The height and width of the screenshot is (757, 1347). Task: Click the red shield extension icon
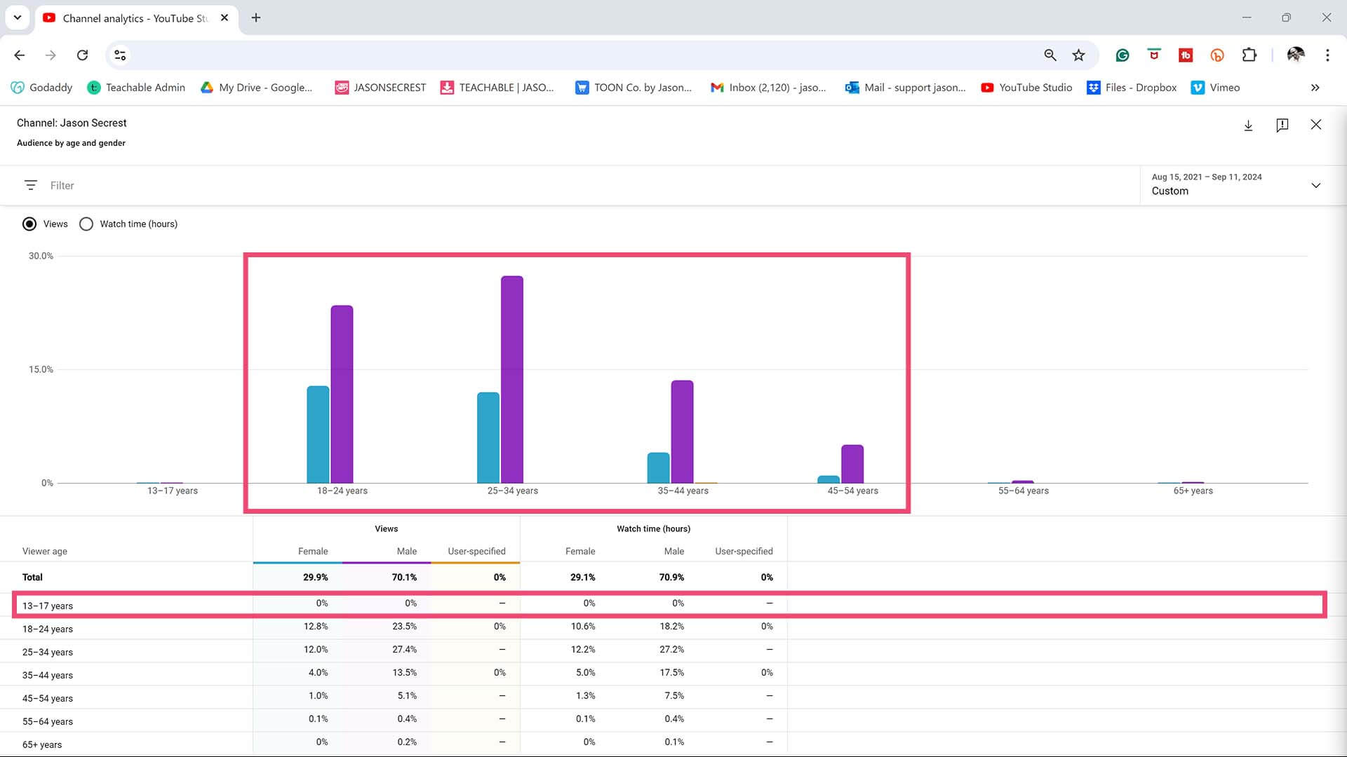(x=1153, y=55)
